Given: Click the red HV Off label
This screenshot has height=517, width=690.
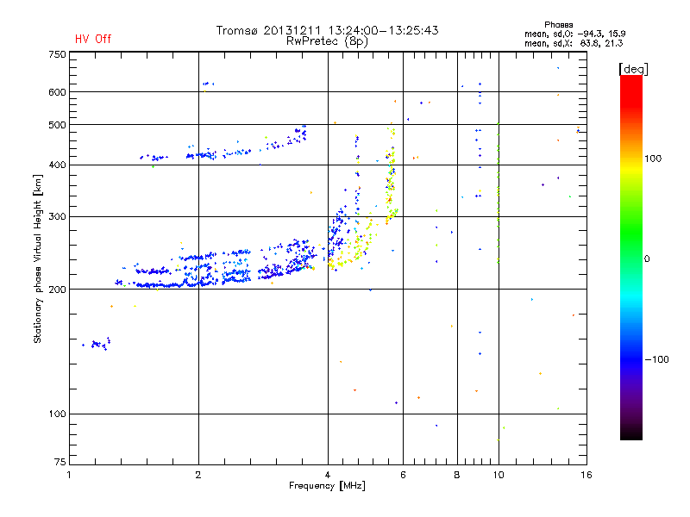Looking at the screenshot, I should 93,39.
